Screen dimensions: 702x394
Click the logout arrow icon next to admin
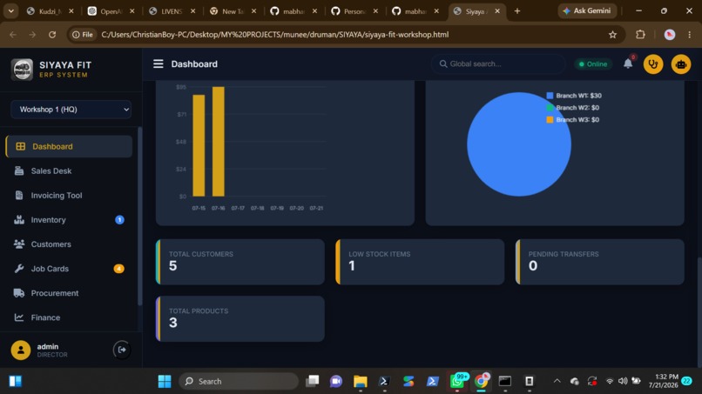pos(122,350)
